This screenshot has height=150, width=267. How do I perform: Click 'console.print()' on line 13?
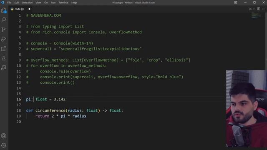57,82
